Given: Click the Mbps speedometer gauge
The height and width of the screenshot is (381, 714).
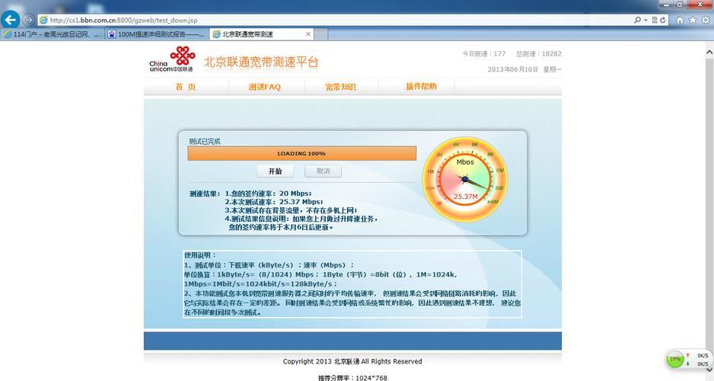Looking at the screenshot, I should click(465, 179).
